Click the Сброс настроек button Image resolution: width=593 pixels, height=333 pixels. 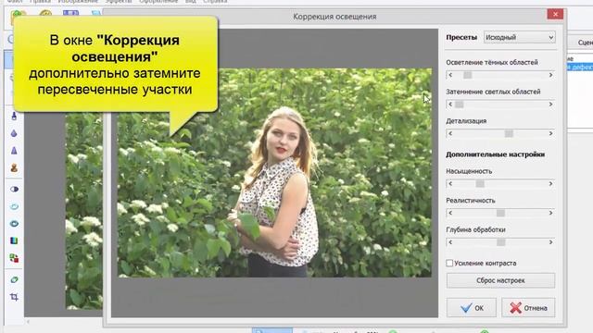tap(500, 280)
